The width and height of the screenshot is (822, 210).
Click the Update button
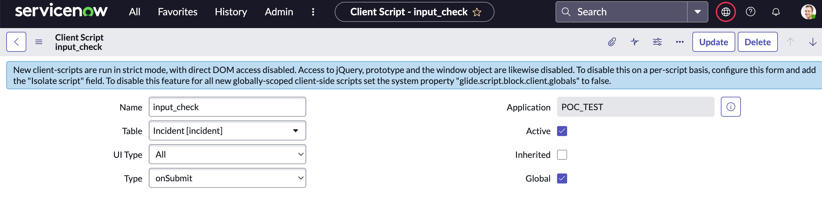point(713,42)
